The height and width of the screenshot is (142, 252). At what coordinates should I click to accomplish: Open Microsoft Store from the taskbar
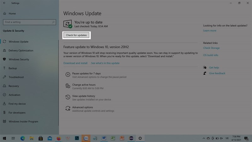click(41, 138)
